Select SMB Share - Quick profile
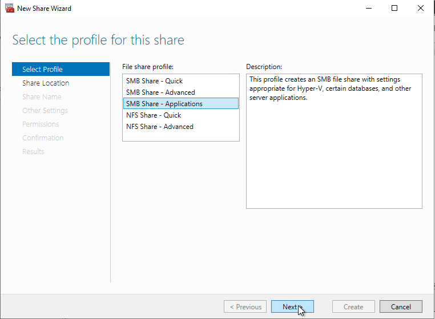 [154, 81]
